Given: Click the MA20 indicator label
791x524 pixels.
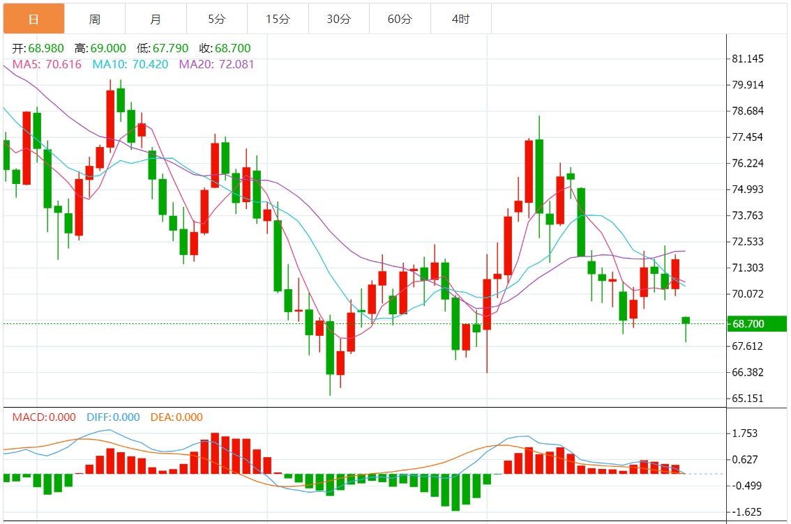Looking at the screenshot, I should [x=217, y=64].
